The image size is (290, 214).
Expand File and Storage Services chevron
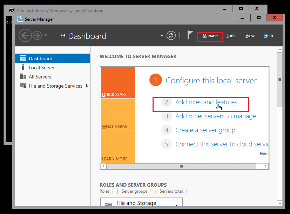[87, 85]
